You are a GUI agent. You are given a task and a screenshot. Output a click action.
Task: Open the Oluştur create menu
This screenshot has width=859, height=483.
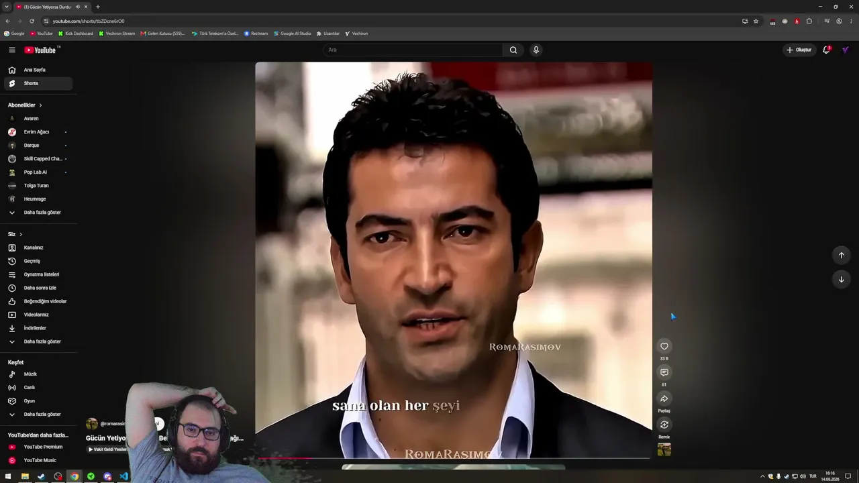coord(799,50)
